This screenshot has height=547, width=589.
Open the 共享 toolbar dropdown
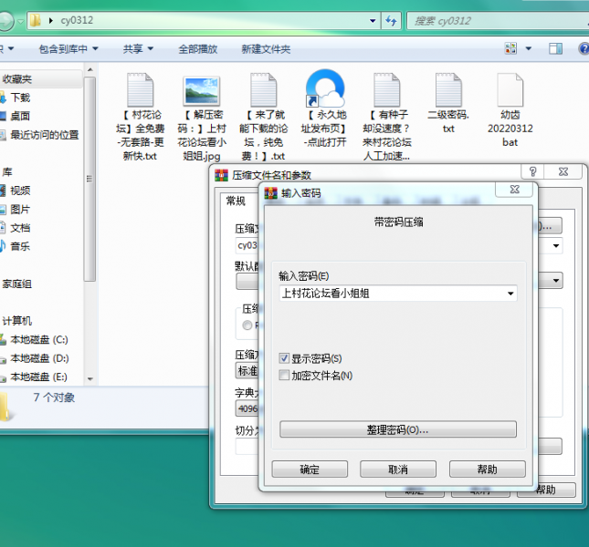coord(137,49)
